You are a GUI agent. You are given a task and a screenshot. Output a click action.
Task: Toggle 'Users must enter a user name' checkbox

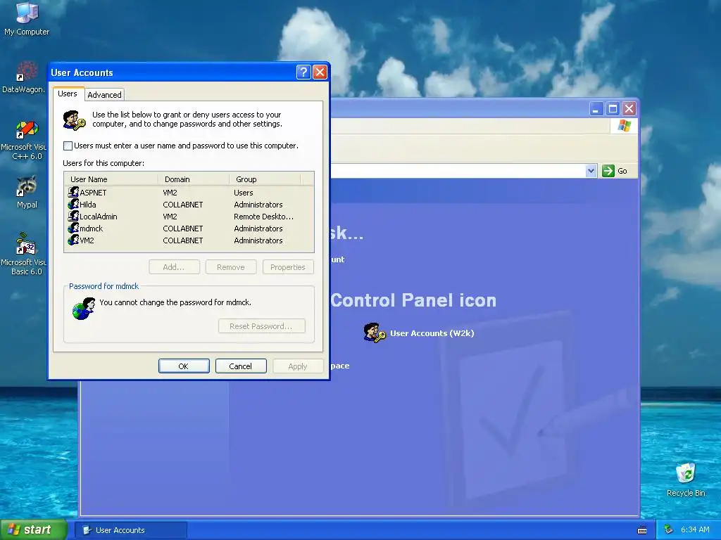[x=68, y=146]
